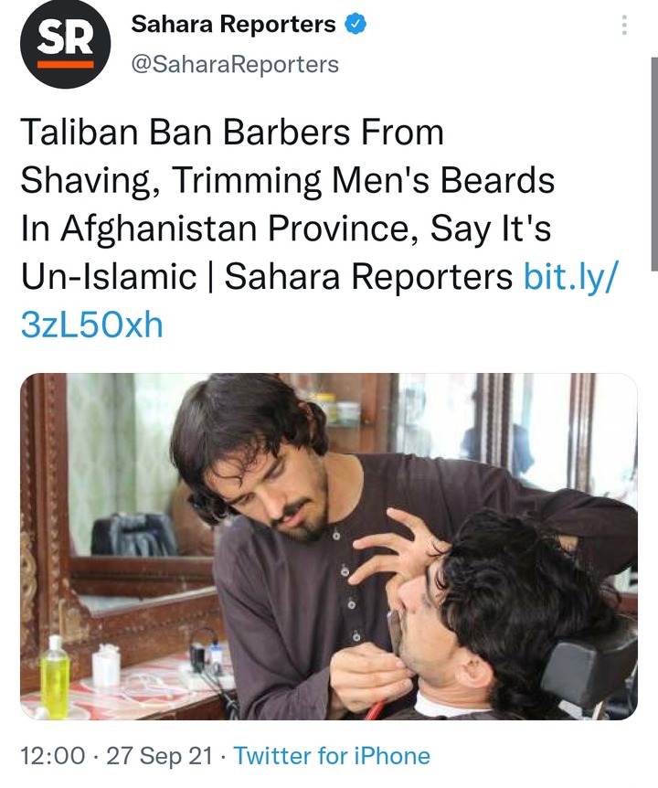Click the Sahara Reporters display name
The height and width of the screenshot is (788, 658).
tap(234, 24)
